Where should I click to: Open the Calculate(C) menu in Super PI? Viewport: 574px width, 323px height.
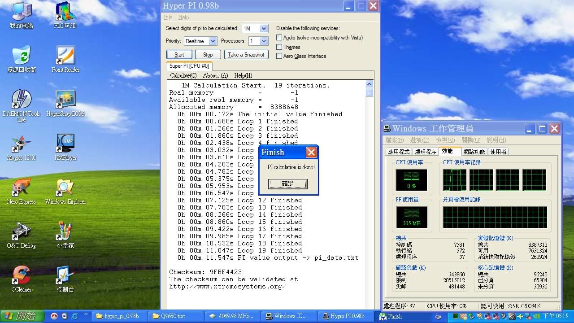pyautogui.click(x=183, y=75)
